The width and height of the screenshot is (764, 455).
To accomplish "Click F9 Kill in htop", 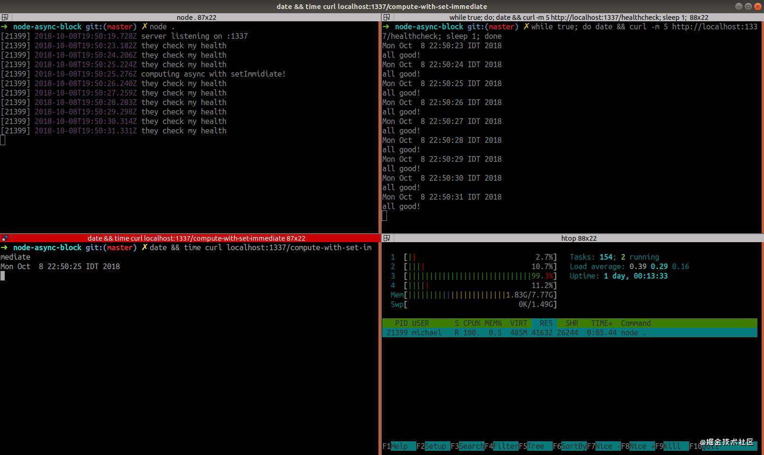I will [672, 446].
